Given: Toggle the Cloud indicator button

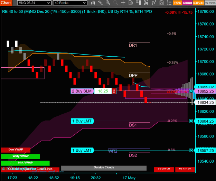Looking at the screenshot, I should pos(187,3).
